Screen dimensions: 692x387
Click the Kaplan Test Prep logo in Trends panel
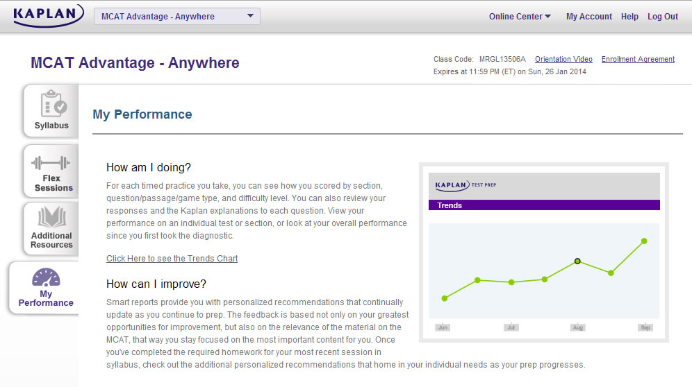tap(466, 185)
